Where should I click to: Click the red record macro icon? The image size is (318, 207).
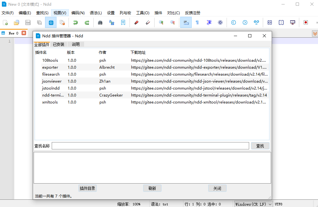pos(306,22)
